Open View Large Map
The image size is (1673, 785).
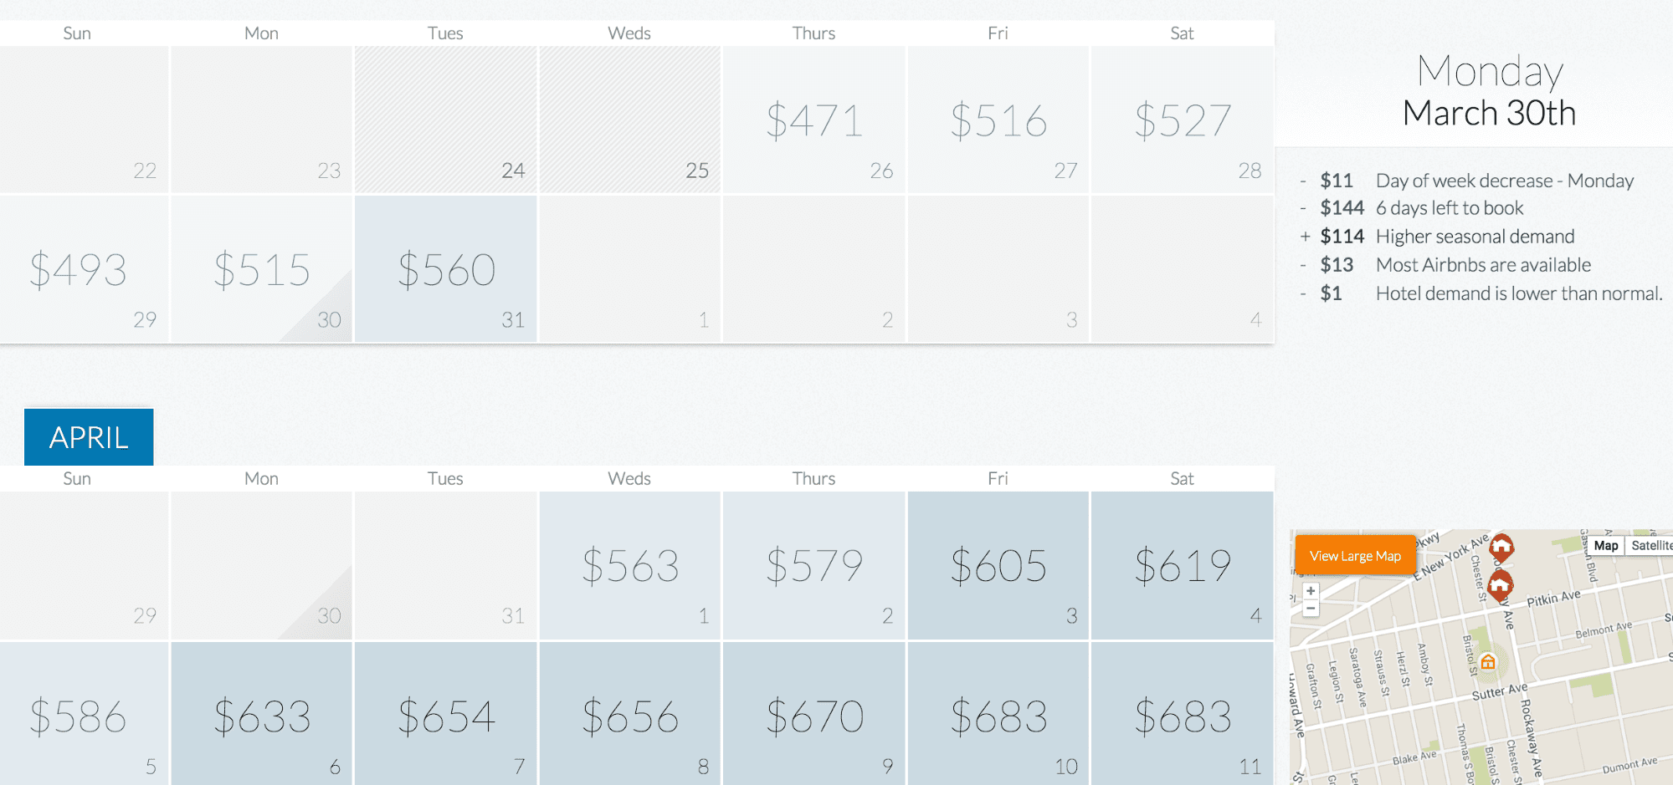tap(1354, 555)
